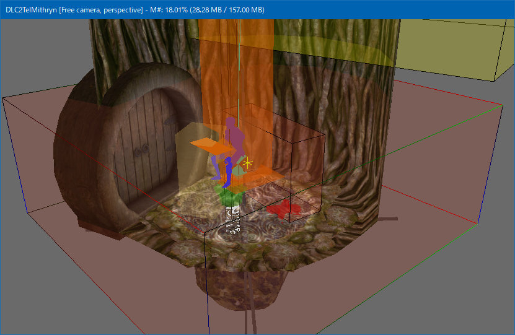Click the DLC2TelMithryn render window title
Image resolution: width=515 pixels, height=335 pixels.
(134, 10)
